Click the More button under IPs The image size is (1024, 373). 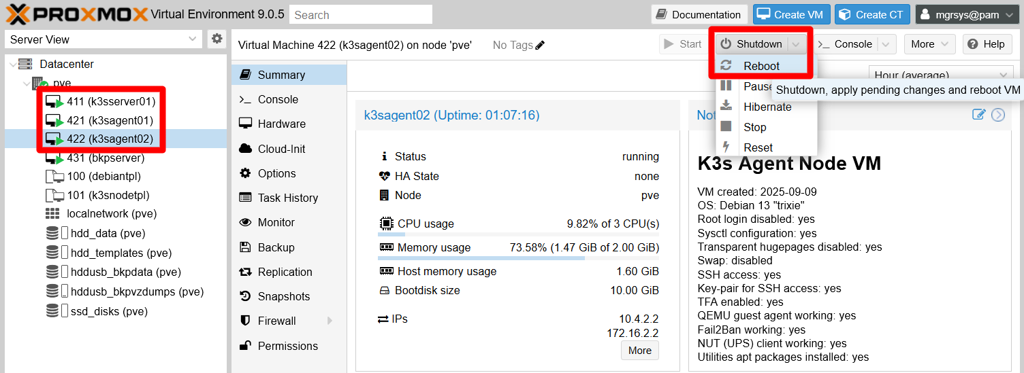639,351
